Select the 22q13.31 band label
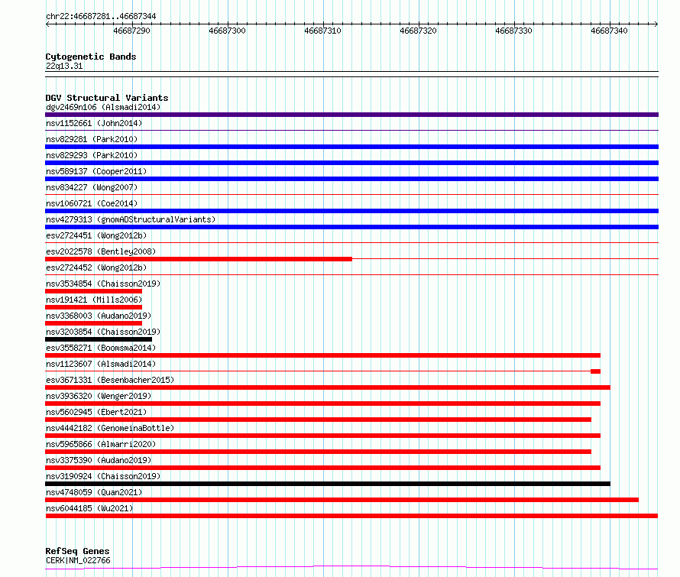 [64, 66]
